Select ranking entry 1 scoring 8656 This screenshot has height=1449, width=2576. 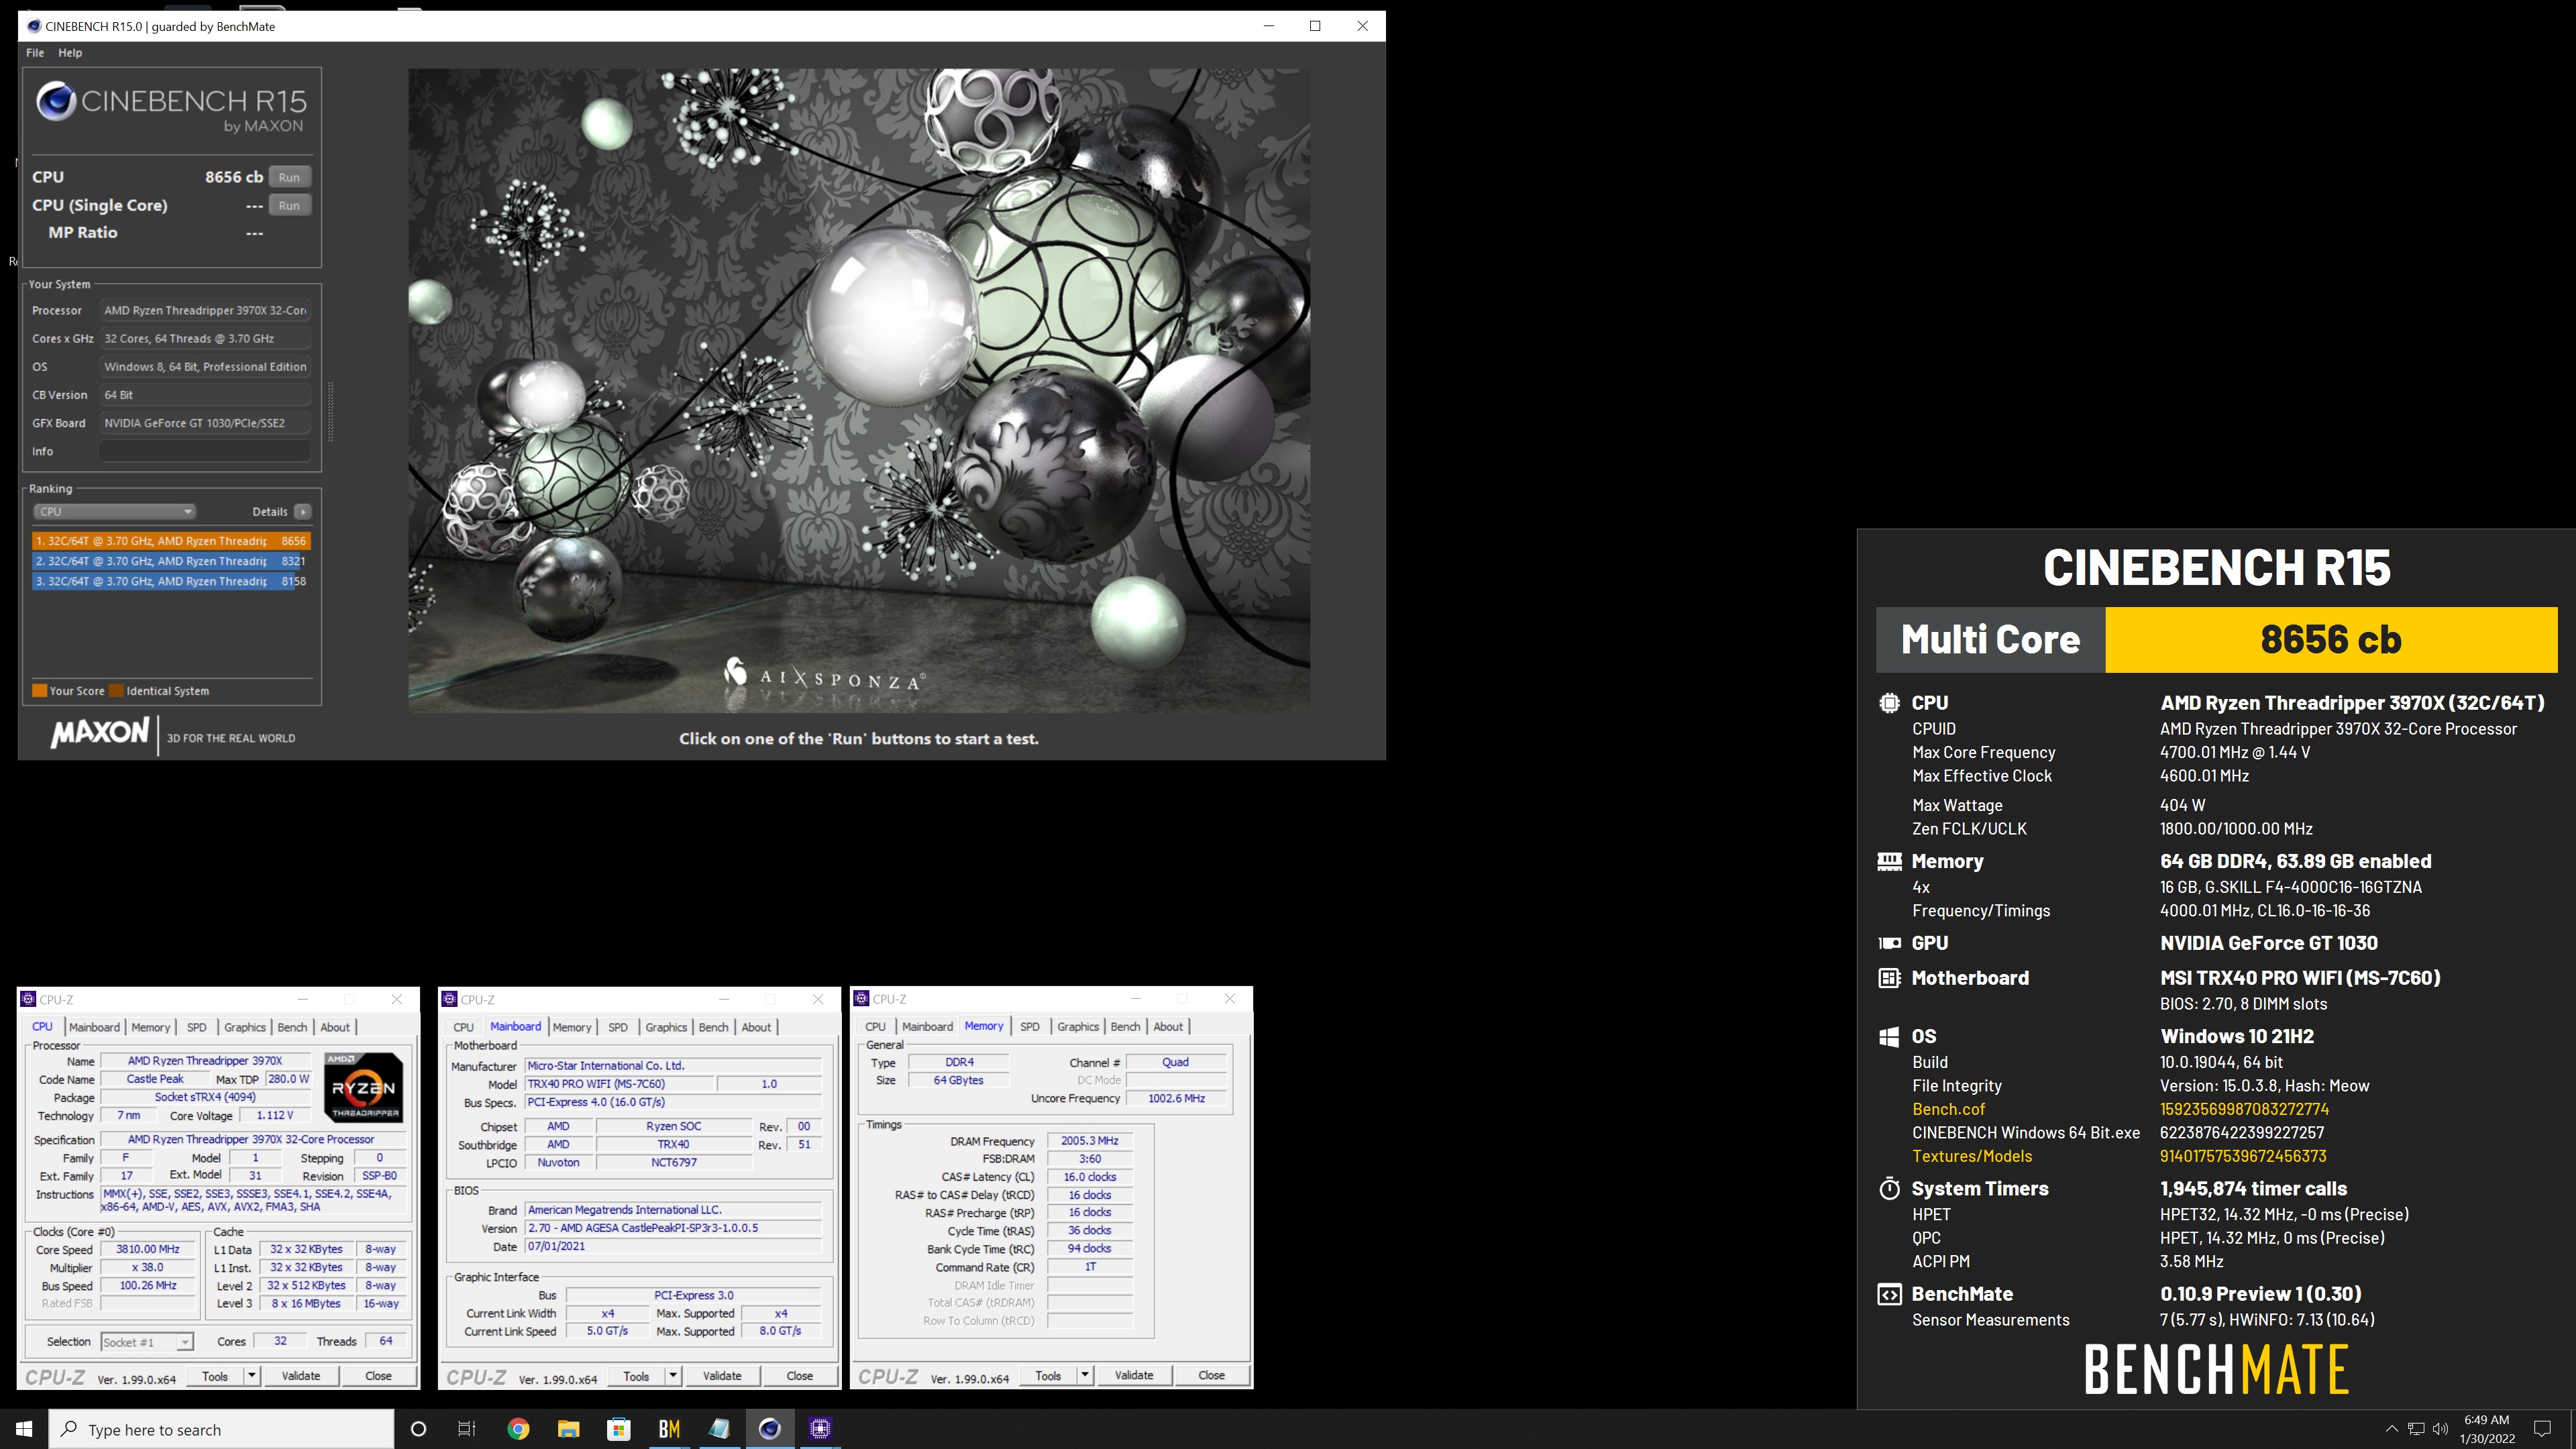[x=171, y=541]
